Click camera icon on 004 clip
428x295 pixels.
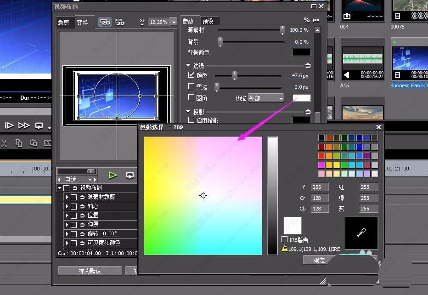pos(347,16)
